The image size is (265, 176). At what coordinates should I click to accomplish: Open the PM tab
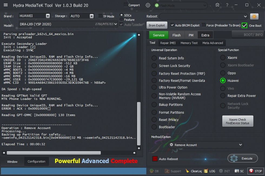pos(191,35)
